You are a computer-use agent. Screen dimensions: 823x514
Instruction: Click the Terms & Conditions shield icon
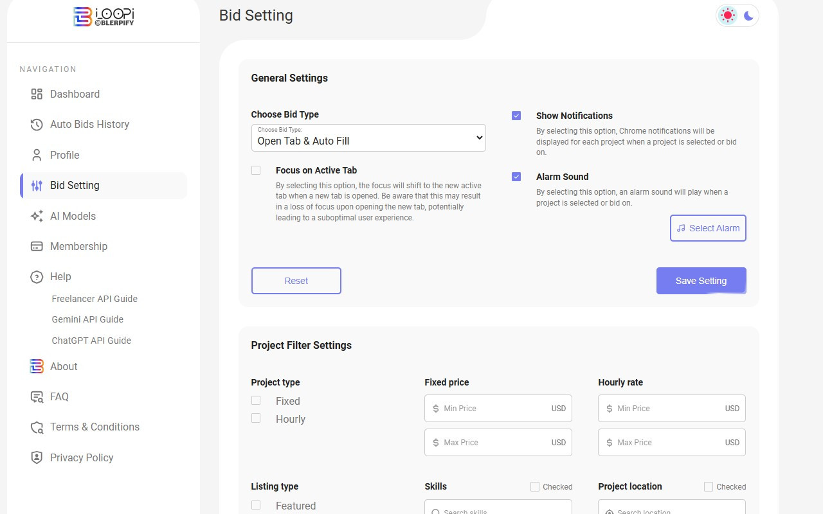[37, 427]
